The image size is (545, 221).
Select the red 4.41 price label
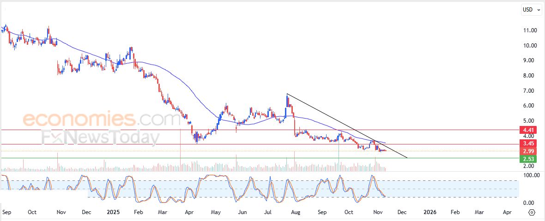(529, 130)
